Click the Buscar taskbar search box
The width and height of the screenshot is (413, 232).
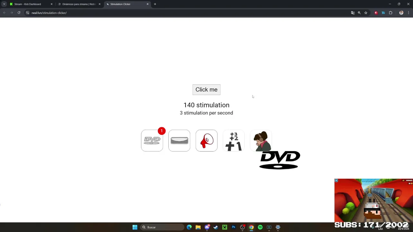tap(162, 227)
